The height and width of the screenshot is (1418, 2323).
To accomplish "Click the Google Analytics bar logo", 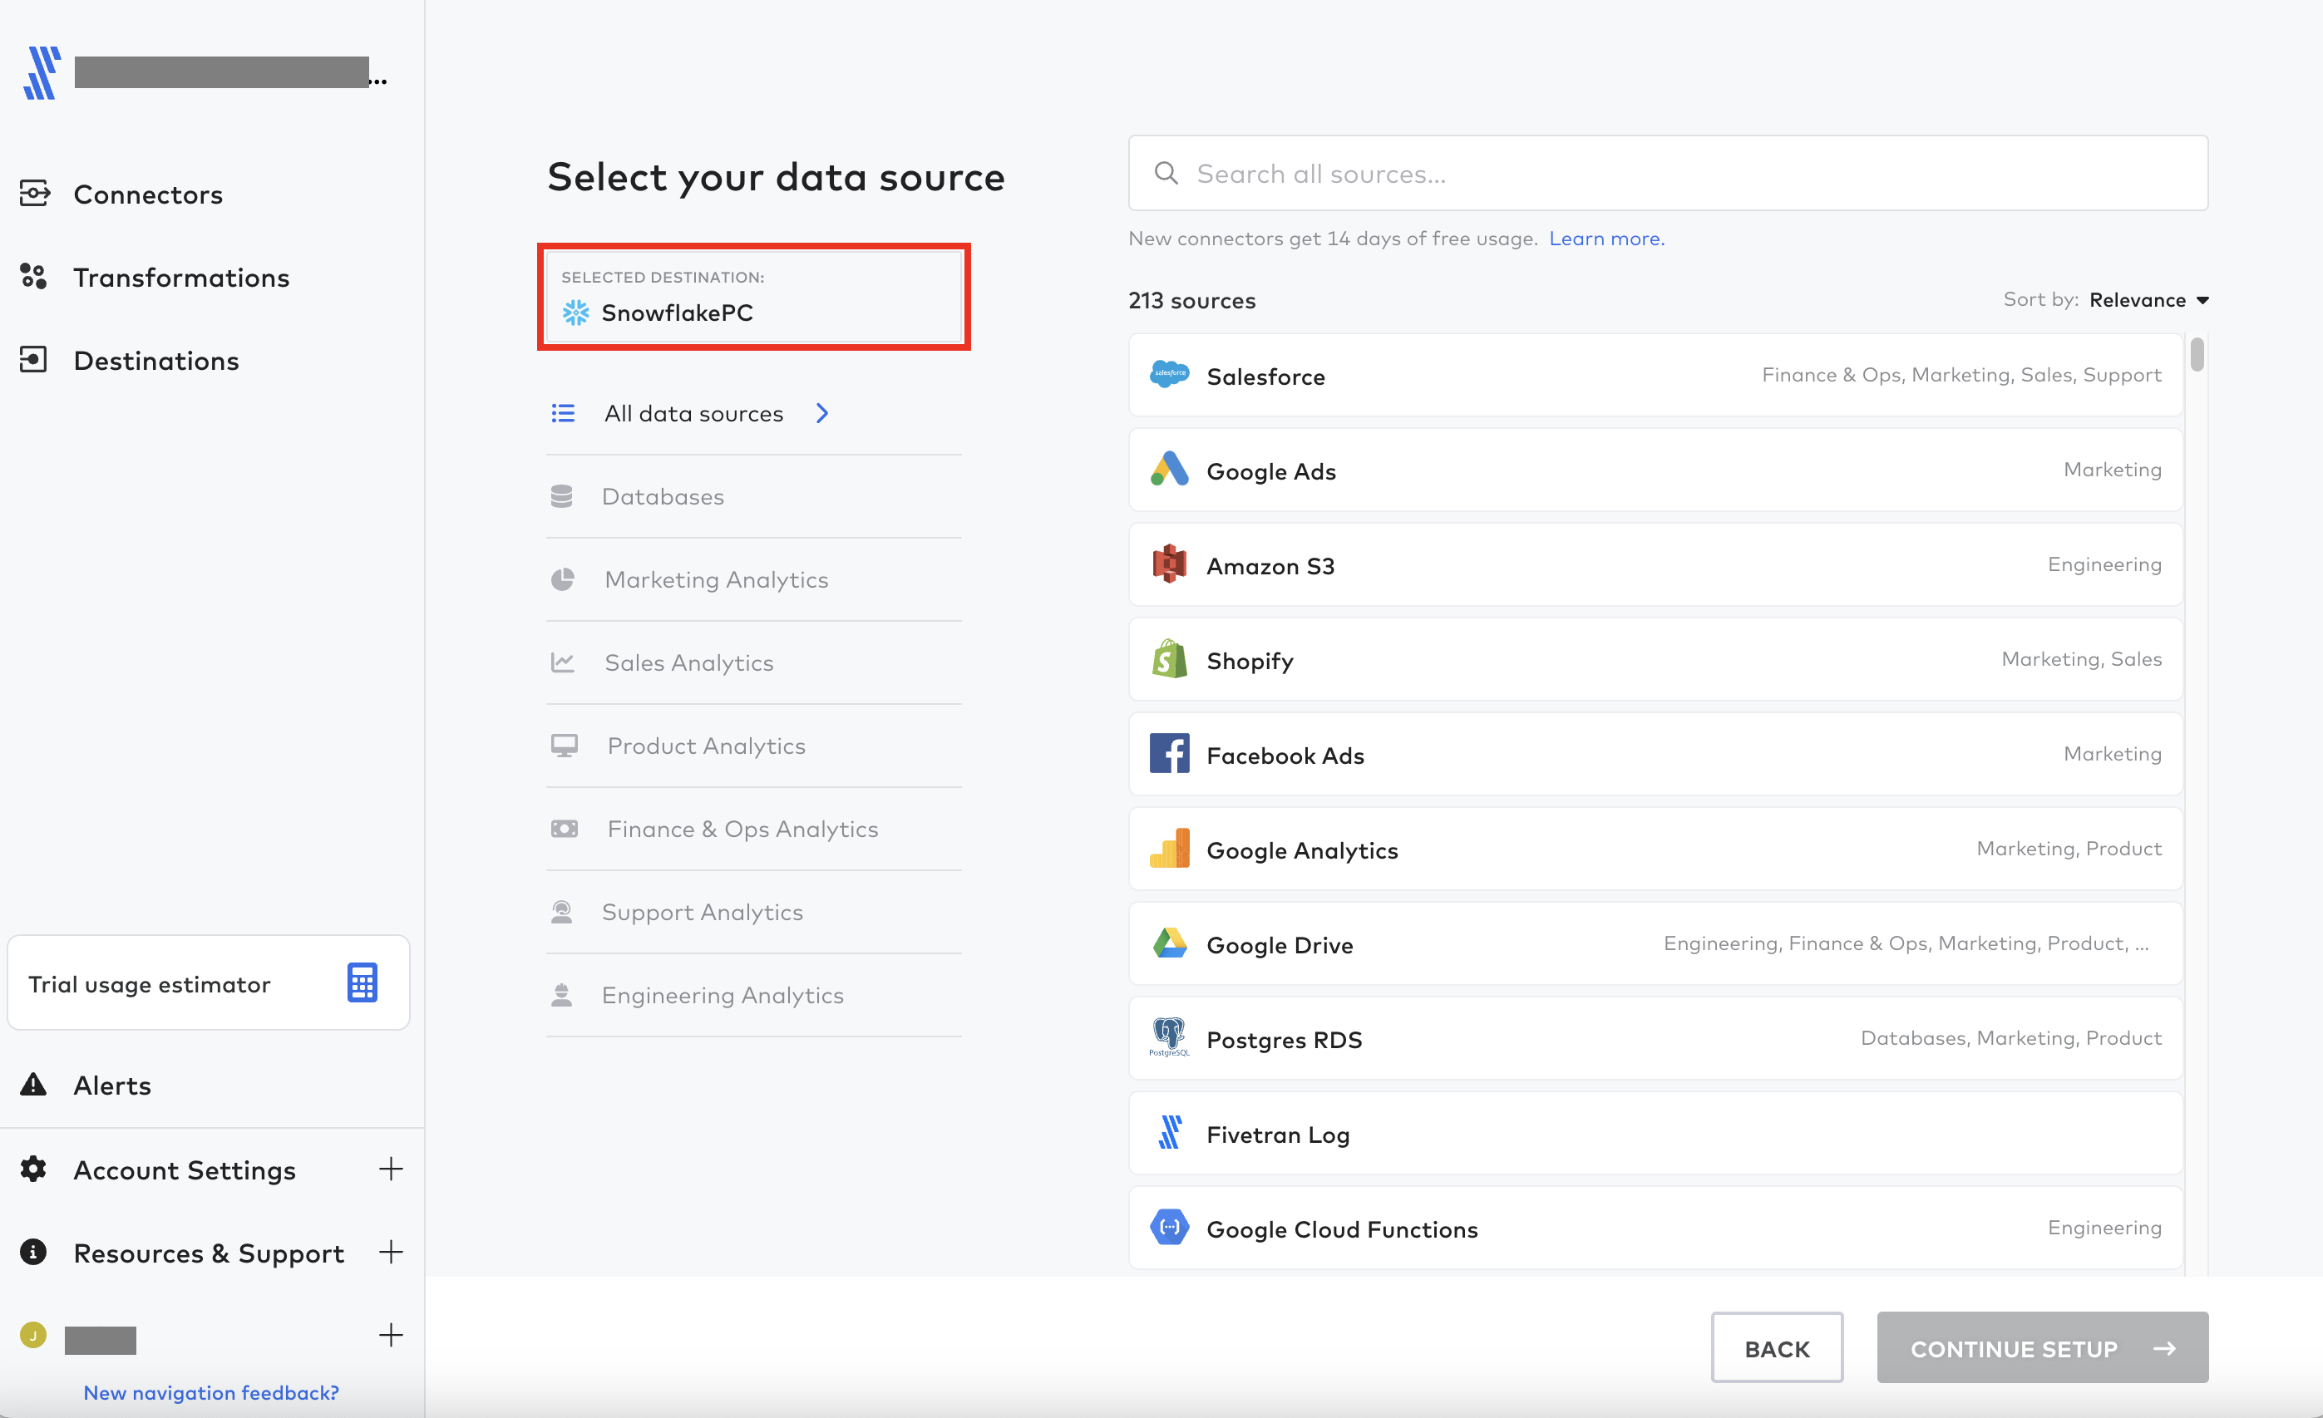I will click(x=1169, y=848).
